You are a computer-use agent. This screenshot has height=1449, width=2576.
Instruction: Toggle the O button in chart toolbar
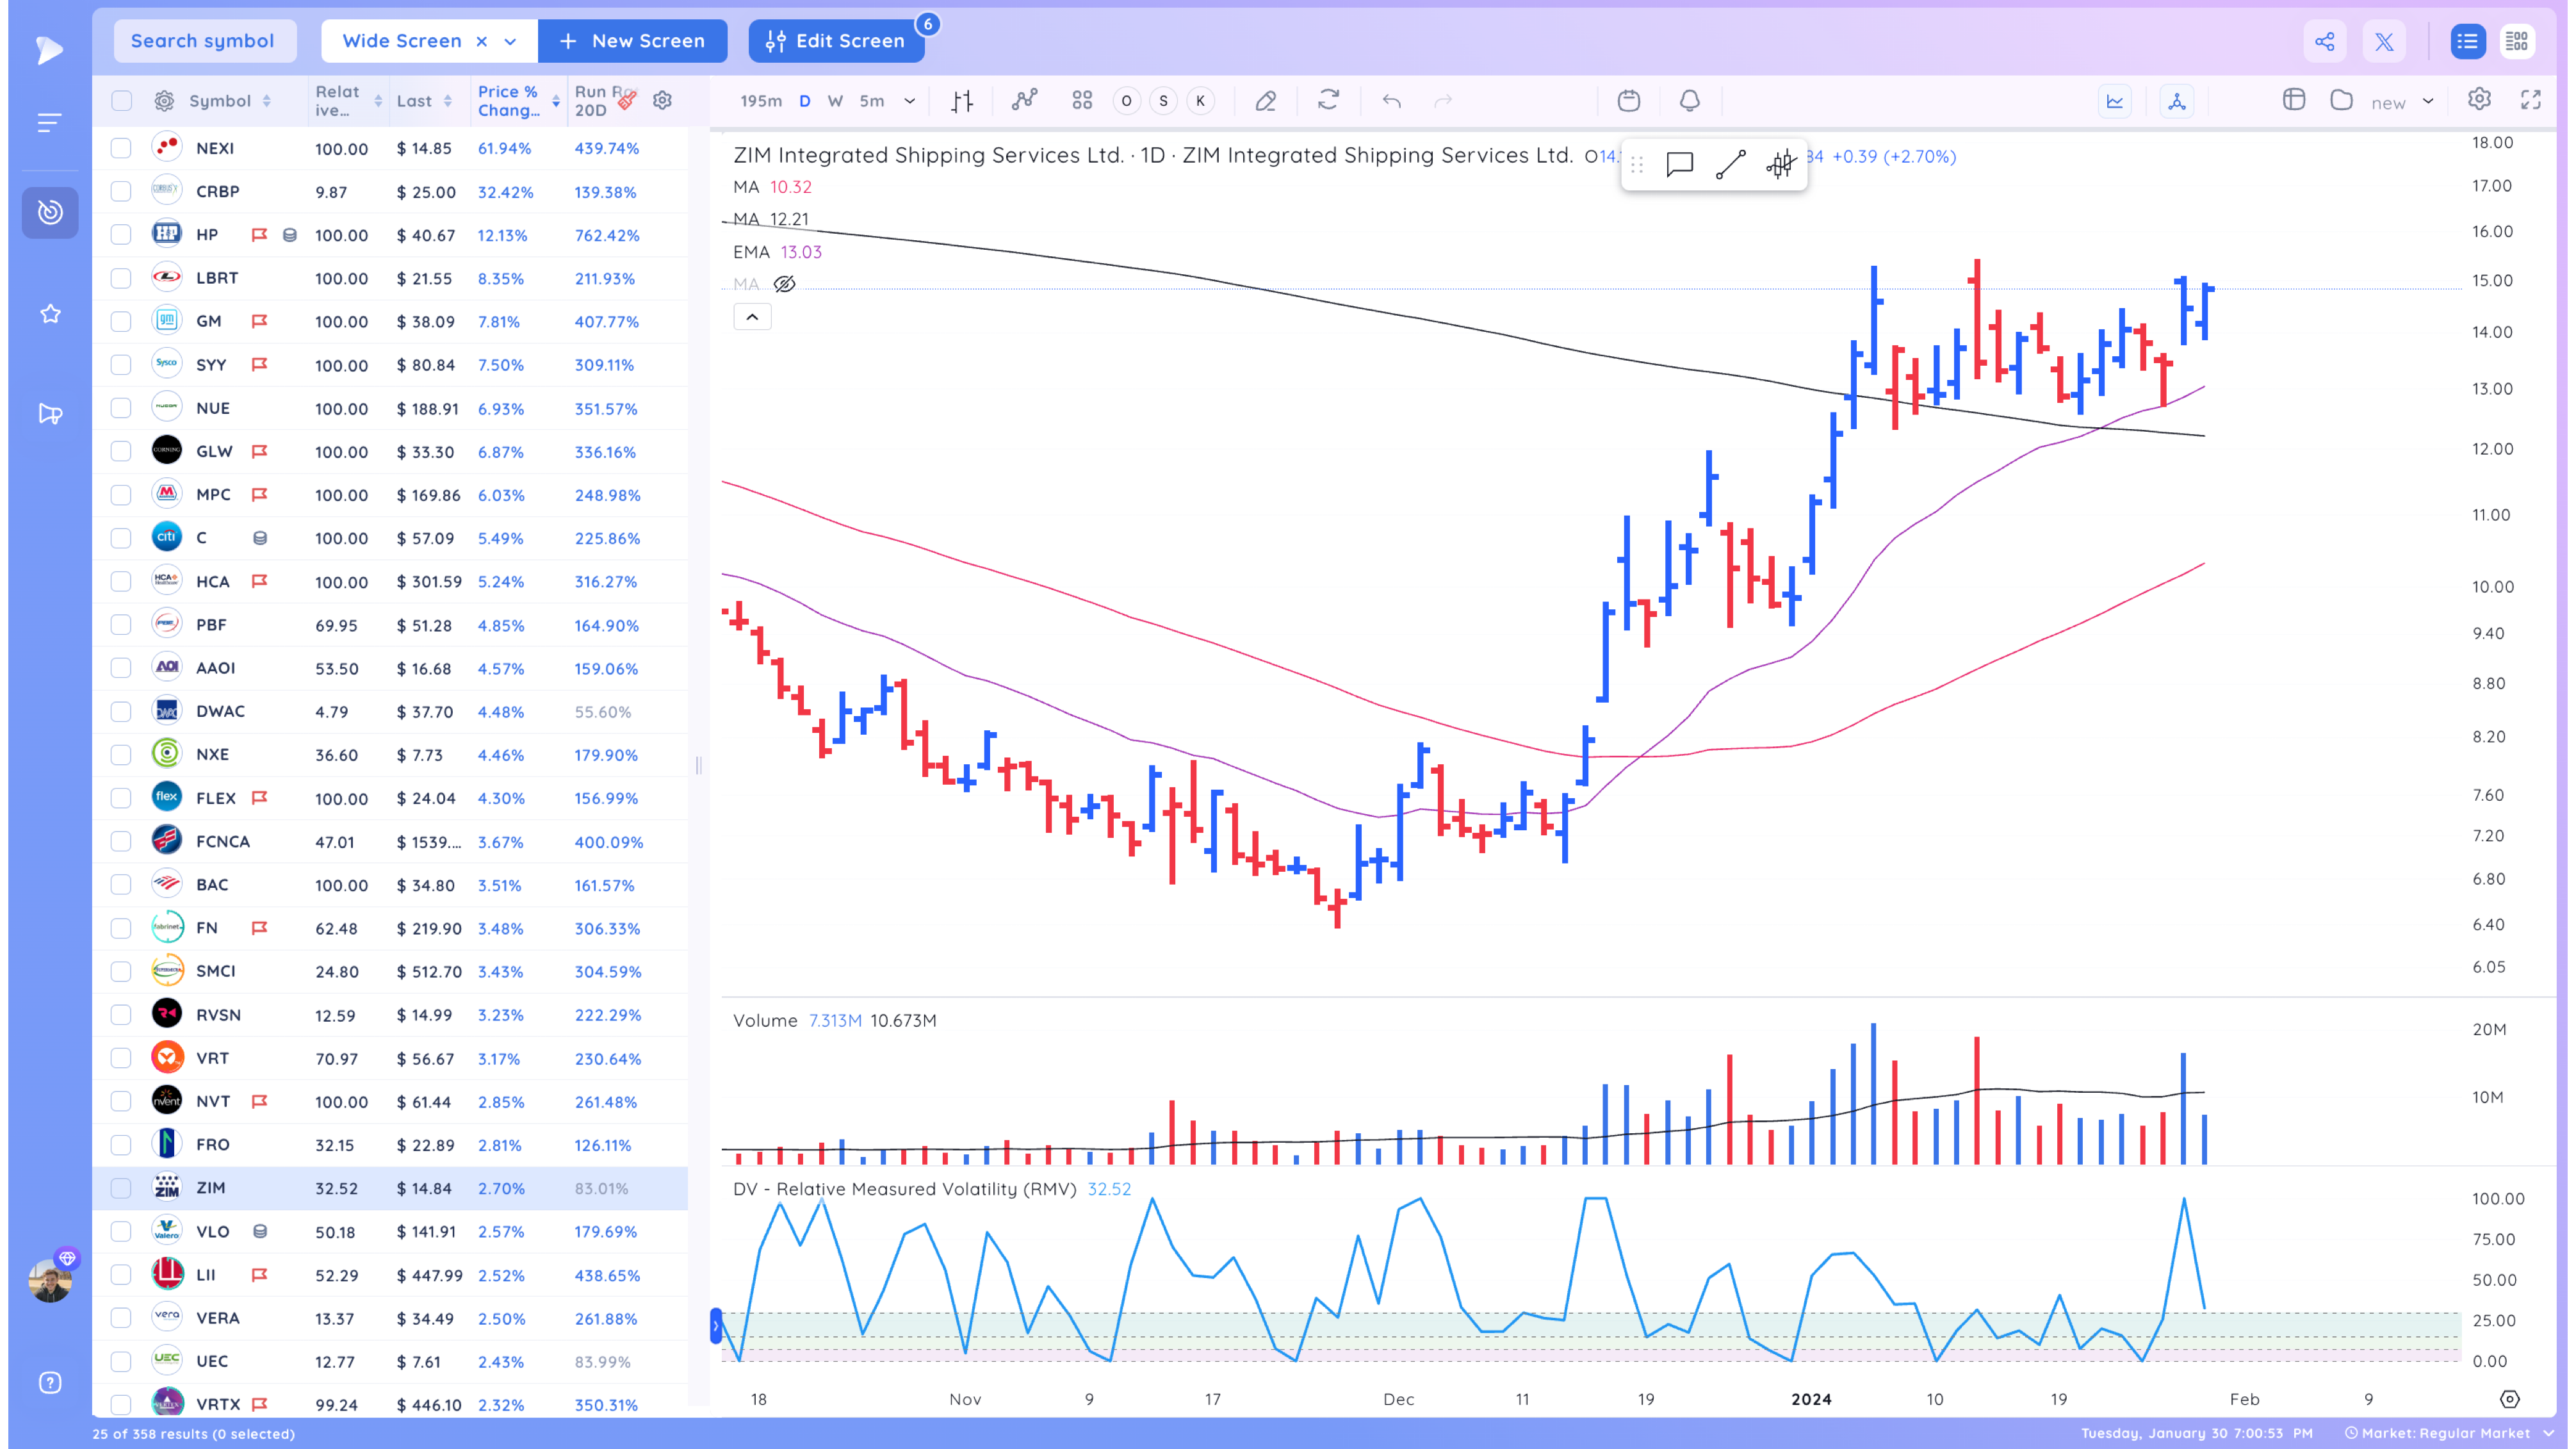click(1126, 101)
